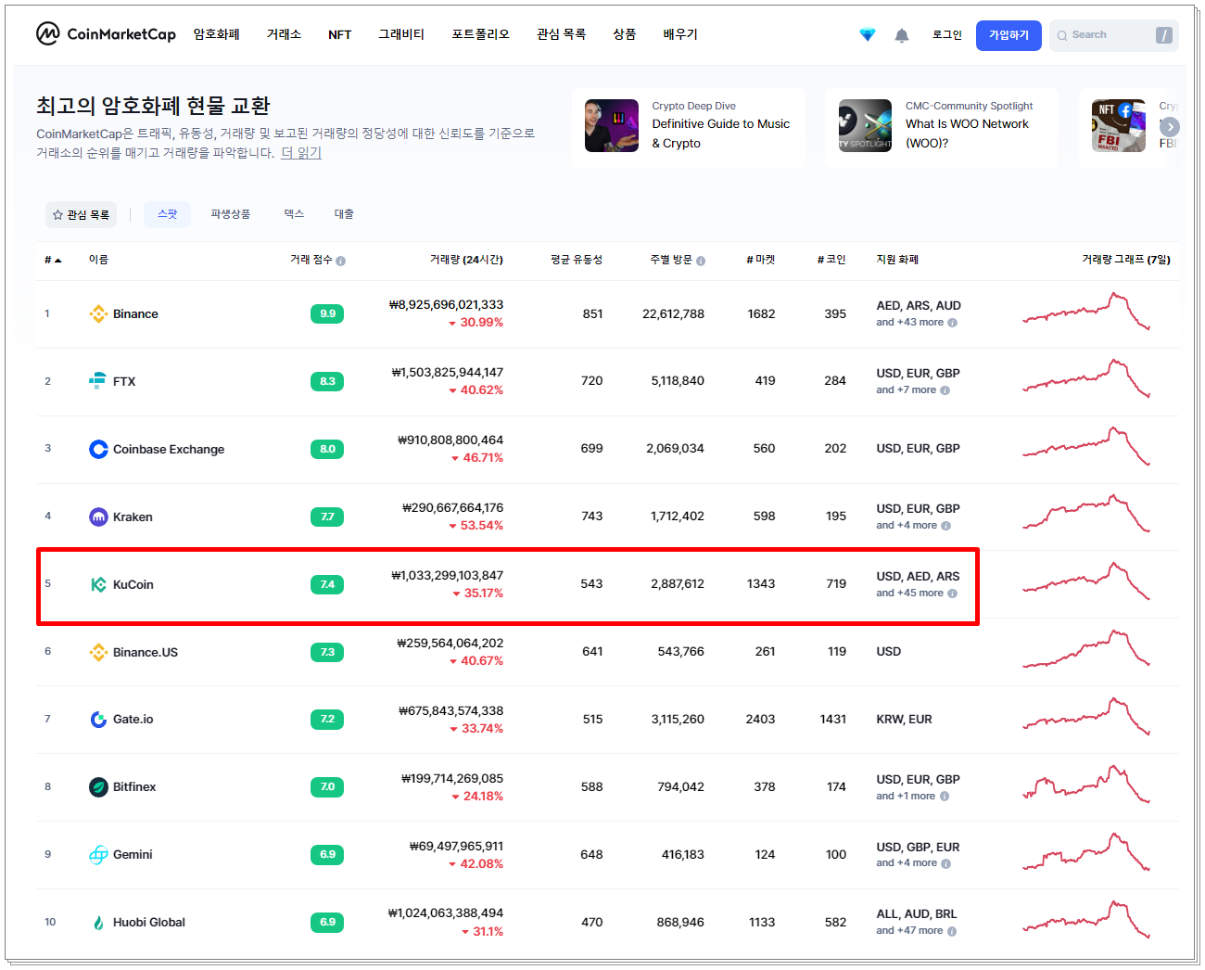Click the 가입하기 button

click(1008, 35)
